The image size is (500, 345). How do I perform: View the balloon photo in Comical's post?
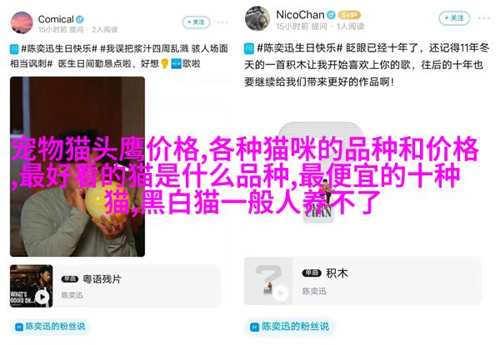click(77, 166)
